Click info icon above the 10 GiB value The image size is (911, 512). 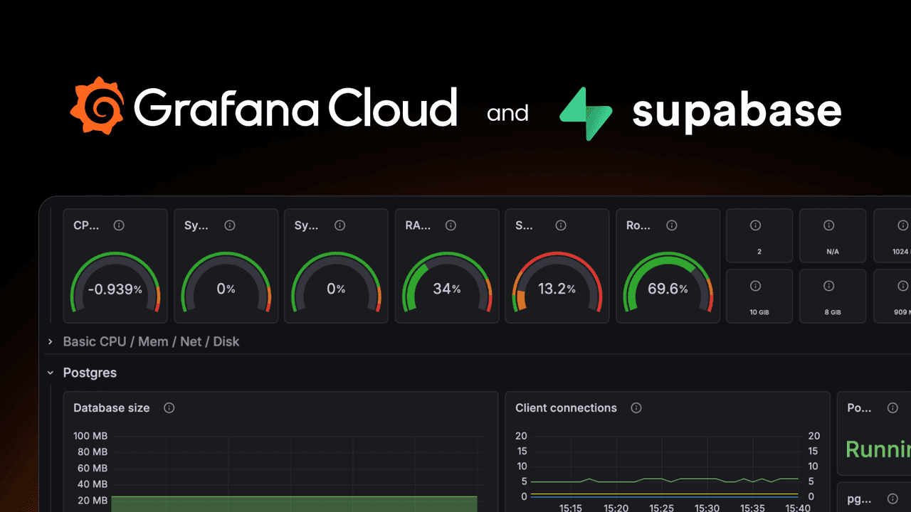point(755,286)
